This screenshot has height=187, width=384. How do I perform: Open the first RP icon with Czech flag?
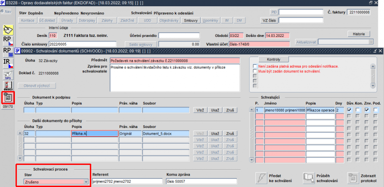(8, 41)
